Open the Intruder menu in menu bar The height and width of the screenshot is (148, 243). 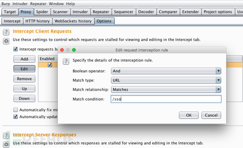point(20,4)
